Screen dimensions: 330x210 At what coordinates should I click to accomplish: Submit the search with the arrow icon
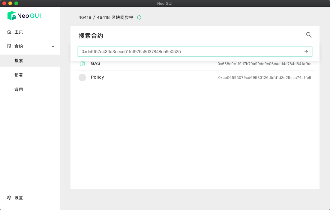[x=306, y=52]
